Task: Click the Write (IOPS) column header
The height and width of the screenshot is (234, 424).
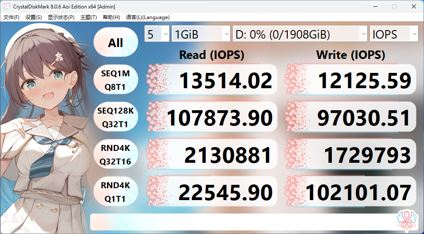Action: click(350, 55)
